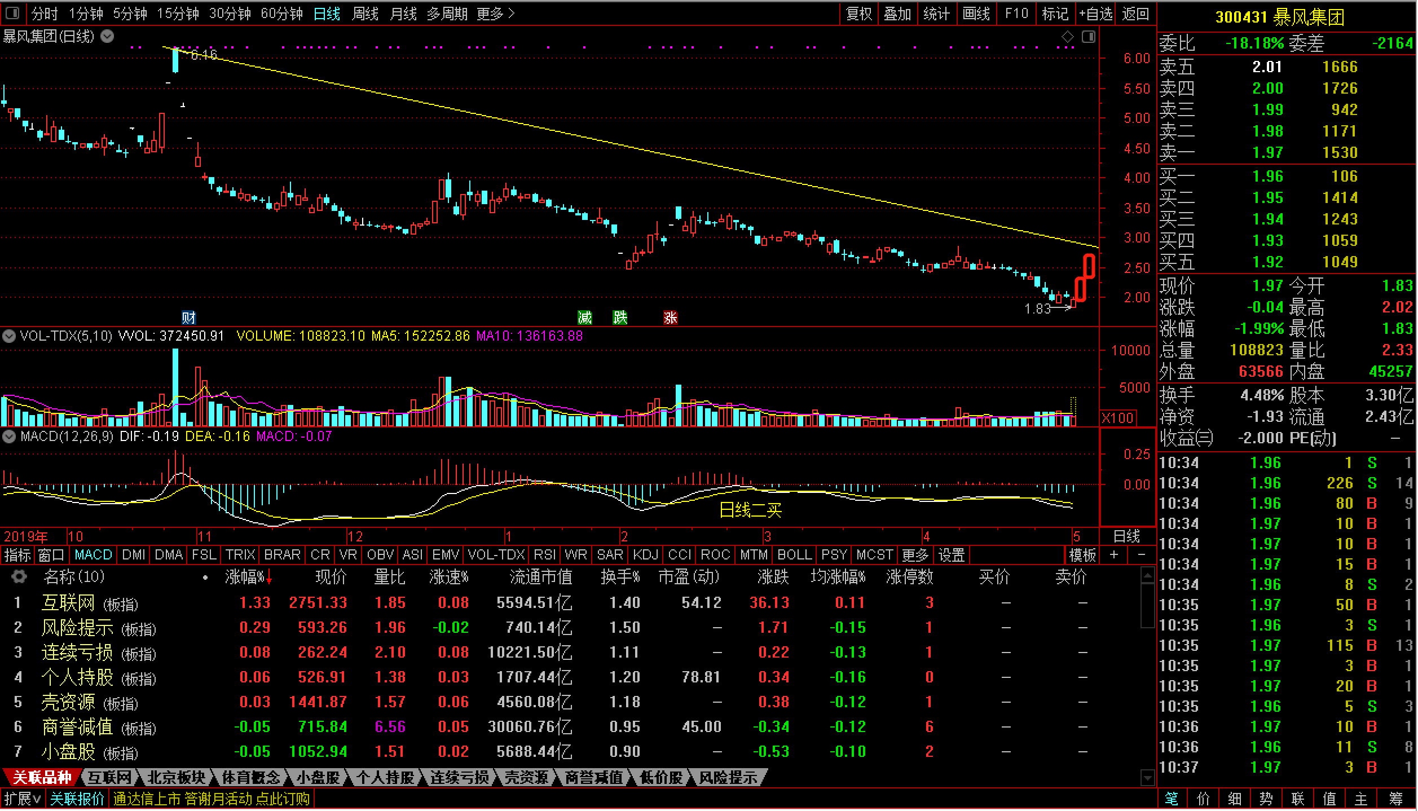Screen dimensions: 1418x811
Task: Expand 更多 indicators list
Action: (x=915, y=555)
